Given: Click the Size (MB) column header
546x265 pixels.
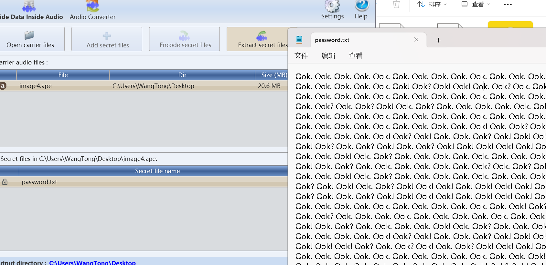Looking at the screenshot, I should 272,75.
